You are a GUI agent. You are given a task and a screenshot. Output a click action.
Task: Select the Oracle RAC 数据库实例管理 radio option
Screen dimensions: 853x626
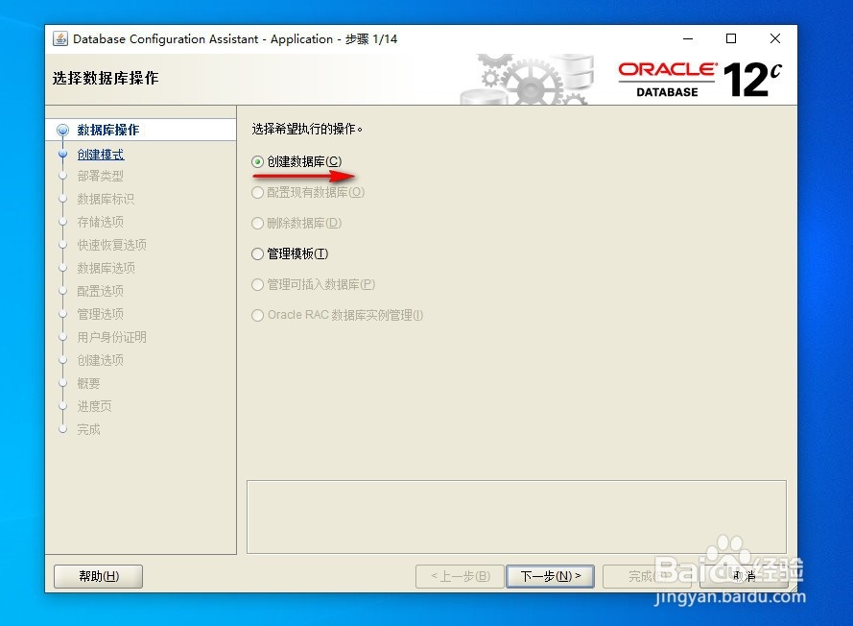tap(257, 315)
